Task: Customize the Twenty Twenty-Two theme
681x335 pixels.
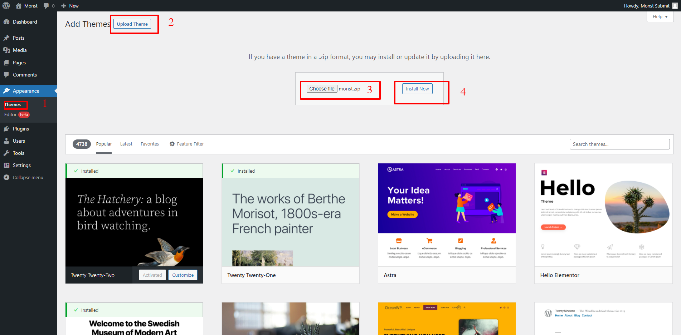Action: pos(183,275)
